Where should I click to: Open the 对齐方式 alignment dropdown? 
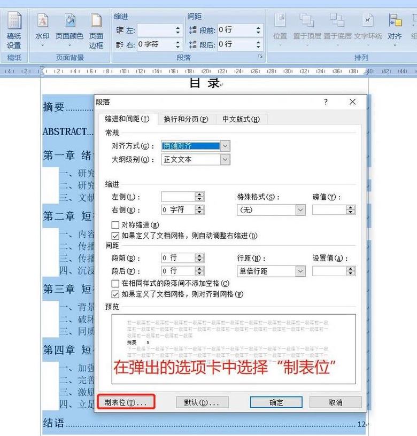pos(225,146)
